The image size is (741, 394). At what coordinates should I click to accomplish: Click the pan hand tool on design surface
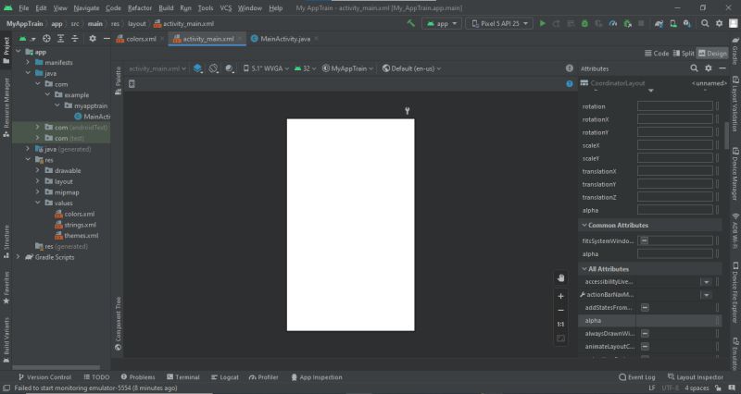coord(561,277)
